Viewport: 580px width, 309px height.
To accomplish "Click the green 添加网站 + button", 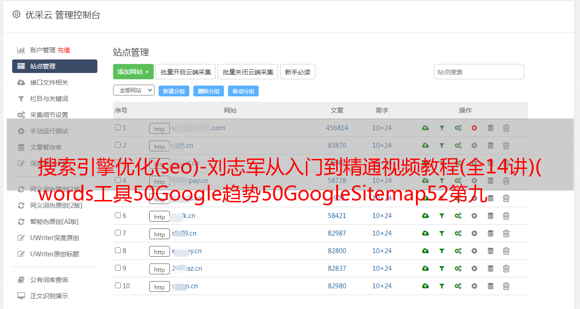I will 133,72.
